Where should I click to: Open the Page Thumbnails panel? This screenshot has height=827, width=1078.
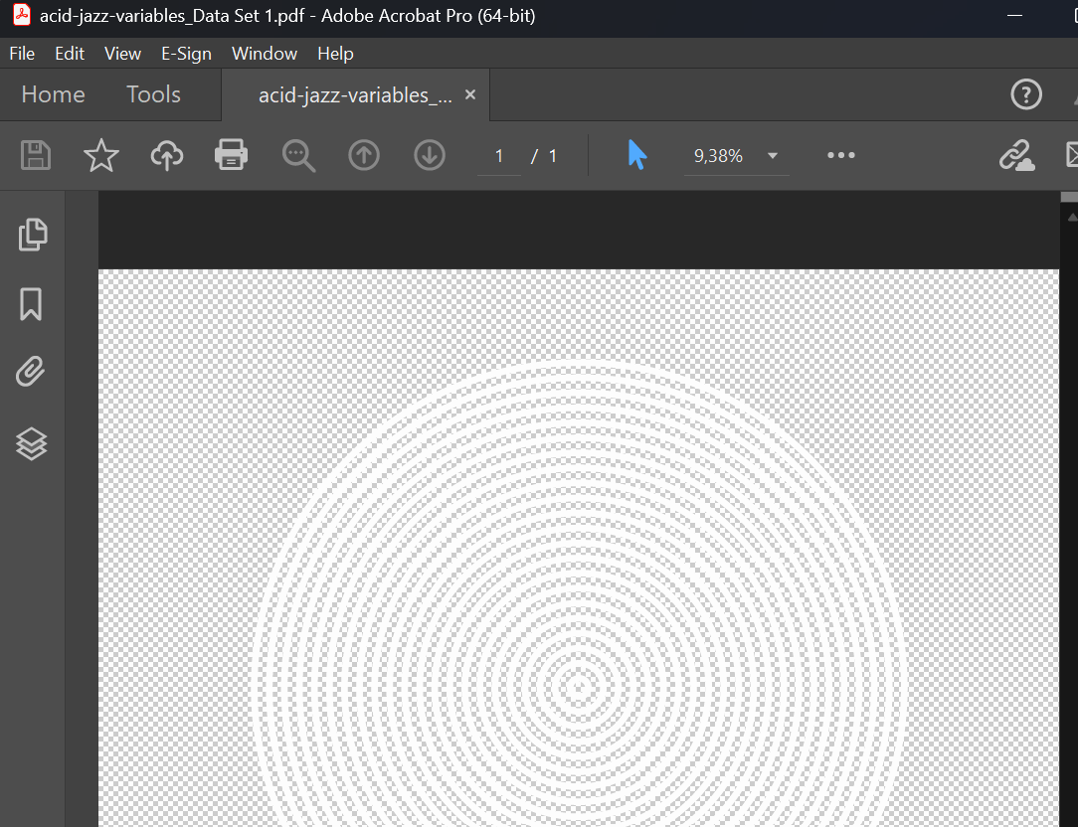[33, 235]
